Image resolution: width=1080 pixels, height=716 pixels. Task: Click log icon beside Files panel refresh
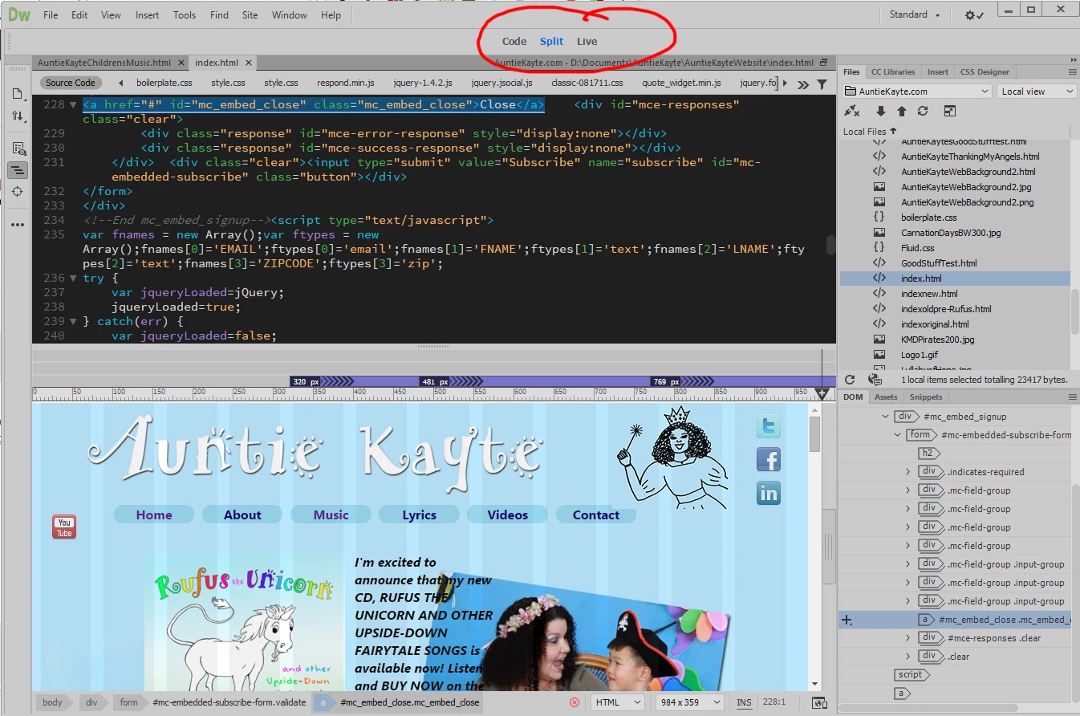pos(875,380)
